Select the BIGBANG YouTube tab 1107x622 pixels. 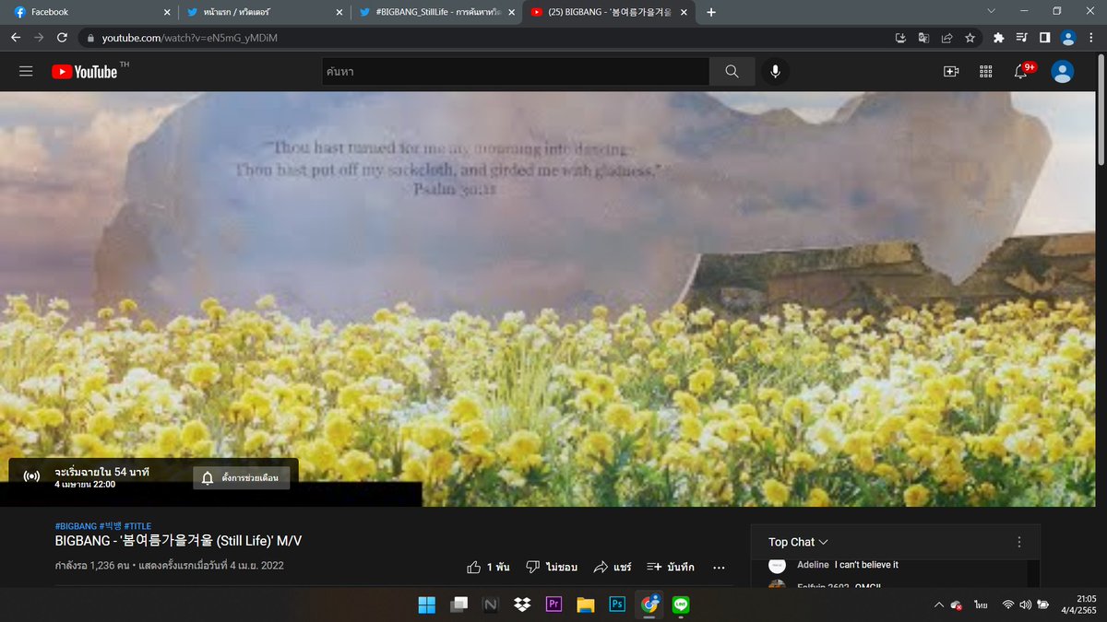pyautogui.click(x=610, y=12)
